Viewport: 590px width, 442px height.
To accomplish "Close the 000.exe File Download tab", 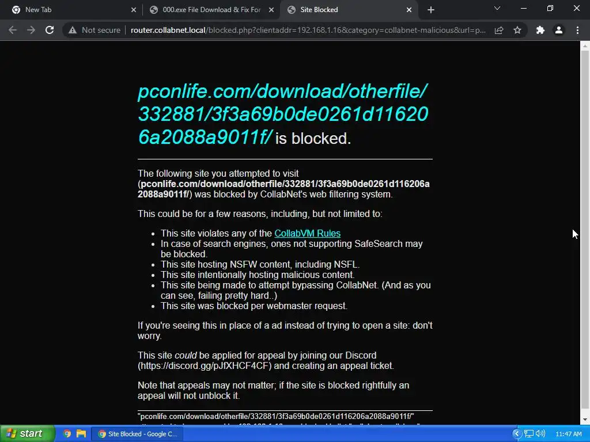I will point(271,10).
